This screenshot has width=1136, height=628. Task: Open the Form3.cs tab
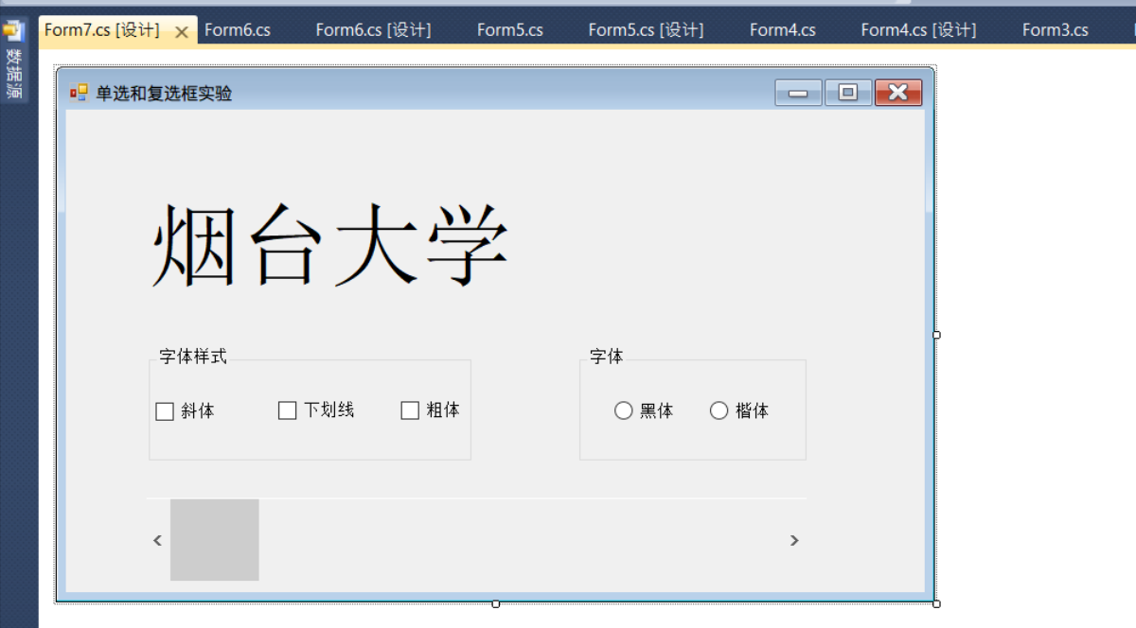tap(1054, 29)
